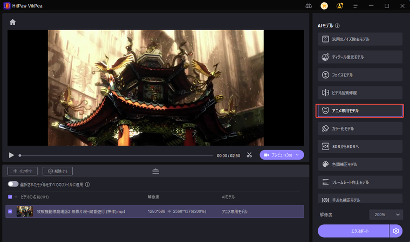Select フェイスモデル
Image resolution: width=410 pixels, height=242 pixels.
pyautogui.click(x=360, y=75)
